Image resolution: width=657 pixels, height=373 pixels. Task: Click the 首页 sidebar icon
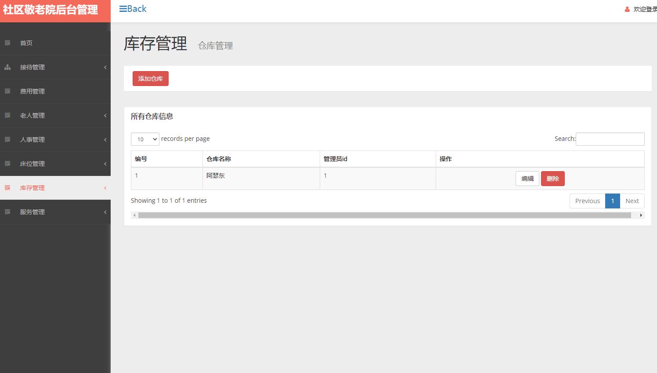7,43
